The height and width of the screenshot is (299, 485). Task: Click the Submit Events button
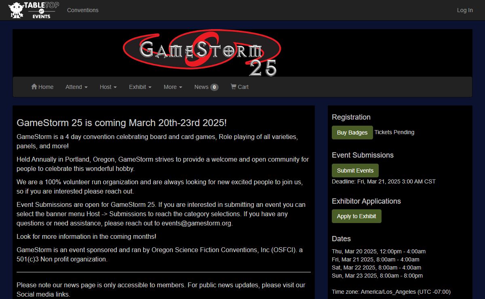(x=355, y=171)
